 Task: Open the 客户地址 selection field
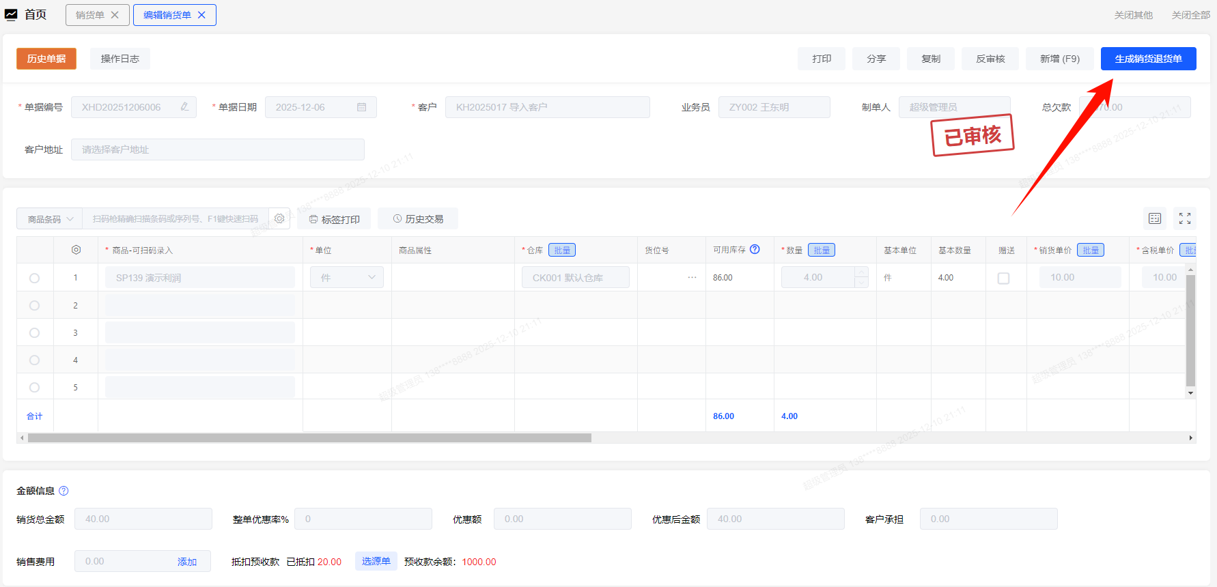click(x=217, y=149)
